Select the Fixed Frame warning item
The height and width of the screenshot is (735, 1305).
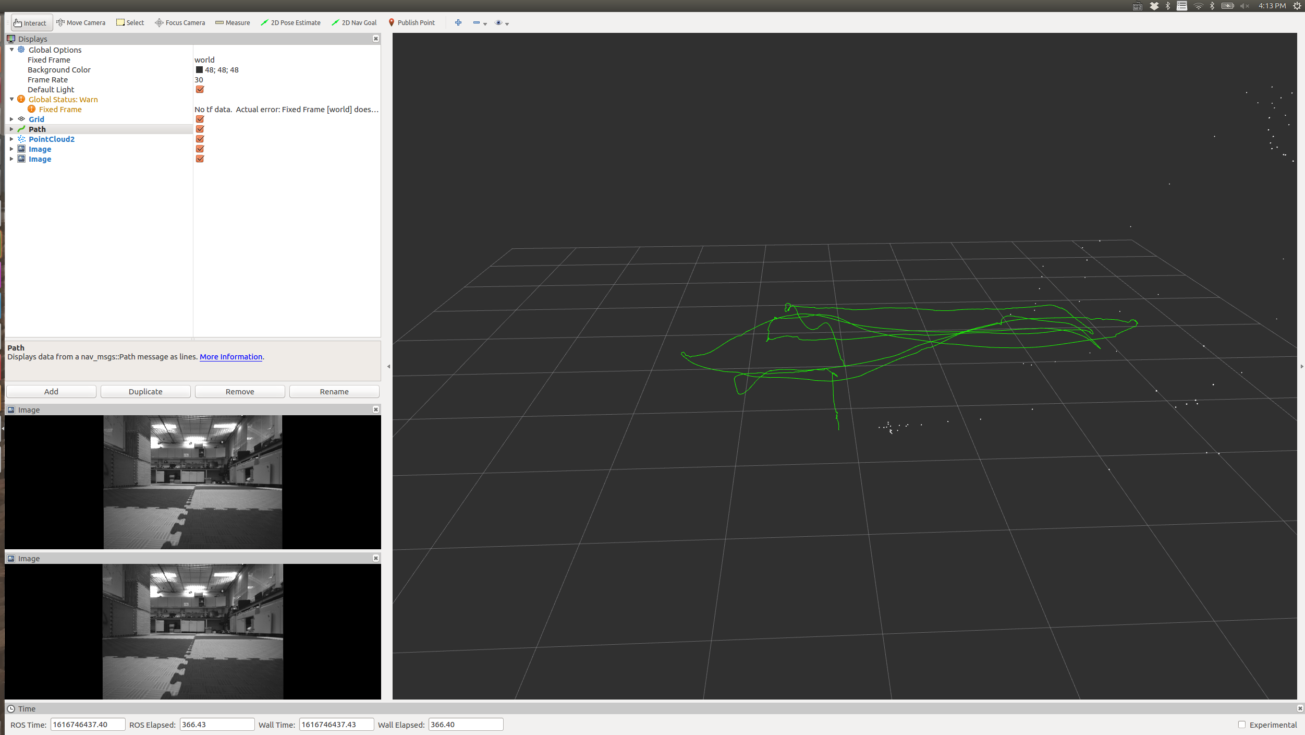pyautogui.click(x=60, y=110)
